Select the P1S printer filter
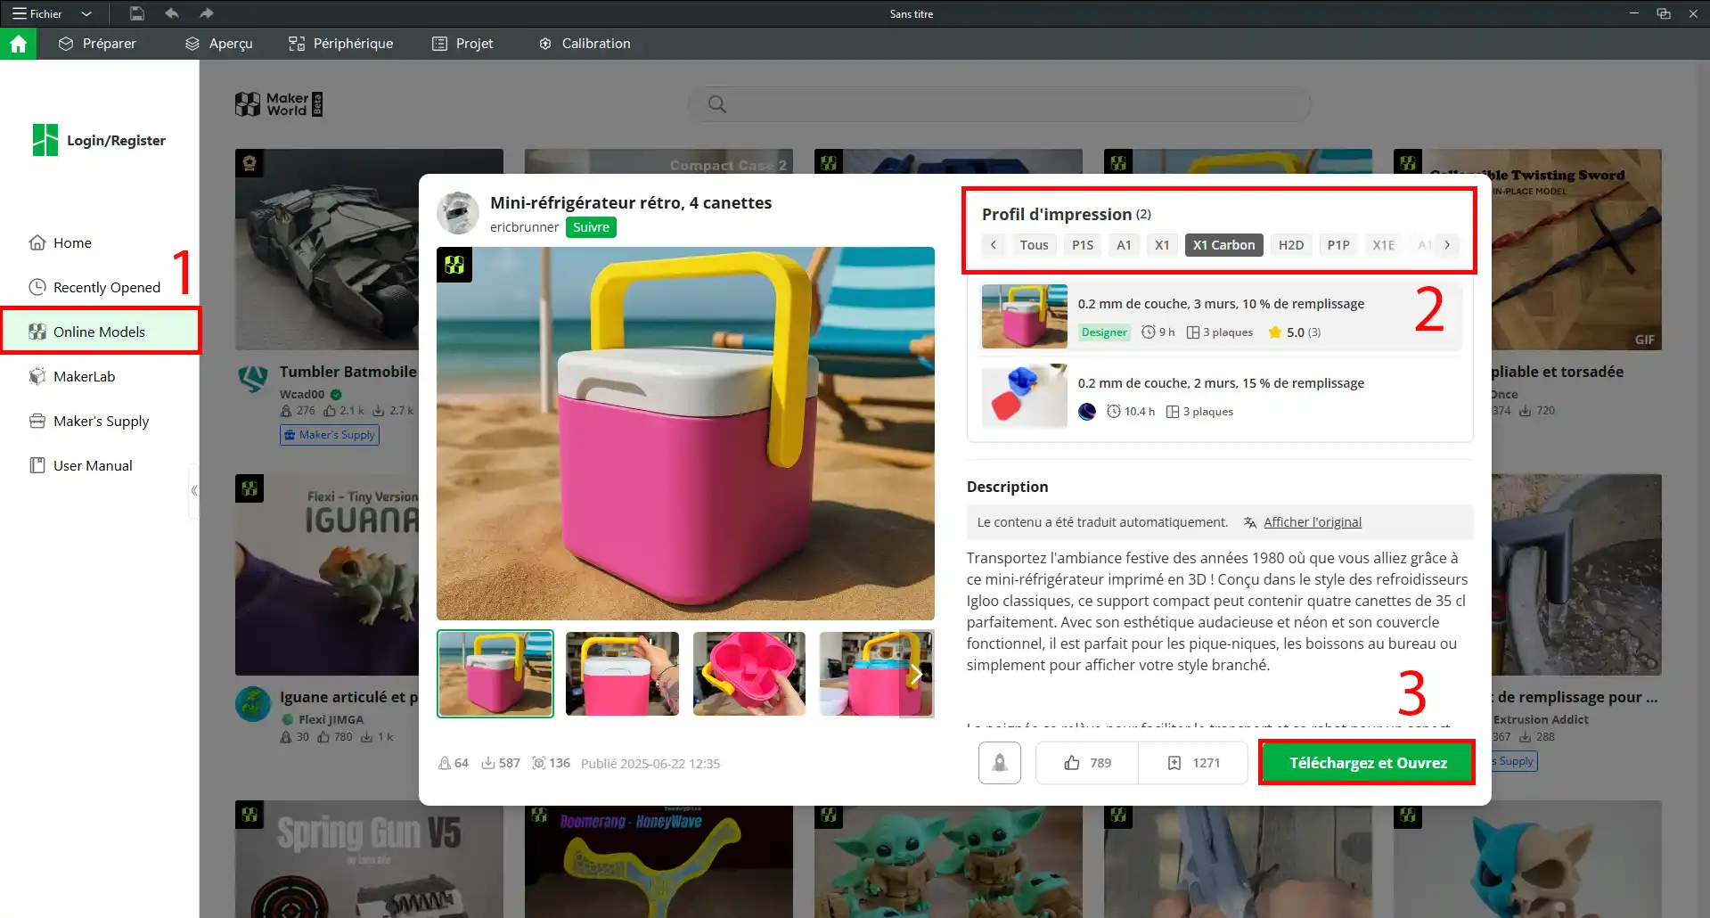 [x=1083, y=245]
